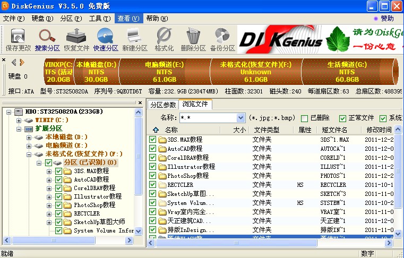Switch to the 浏览文件 tab
Screen dimensions: 404x258
point(195,104)
